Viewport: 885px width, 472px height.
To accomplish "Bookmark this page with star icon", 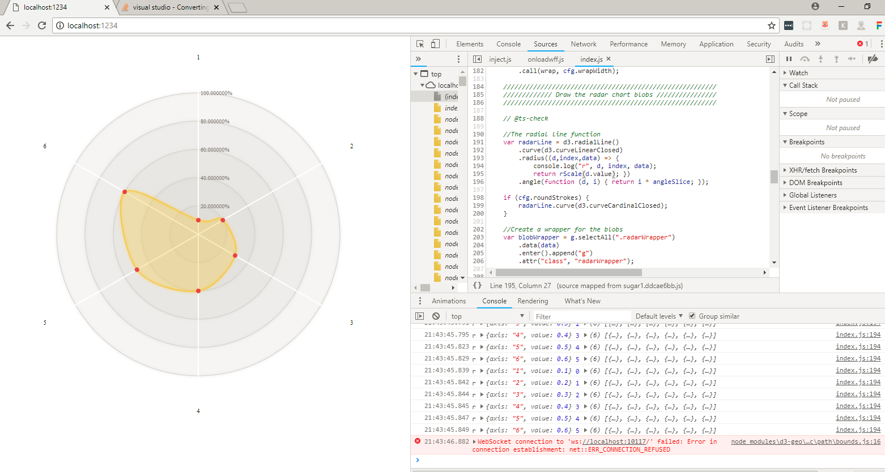I will pos(771,25).
